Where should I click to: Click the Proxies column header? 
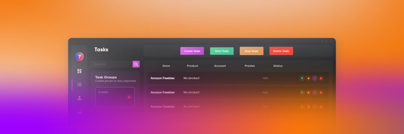click(x=250, y=66)
